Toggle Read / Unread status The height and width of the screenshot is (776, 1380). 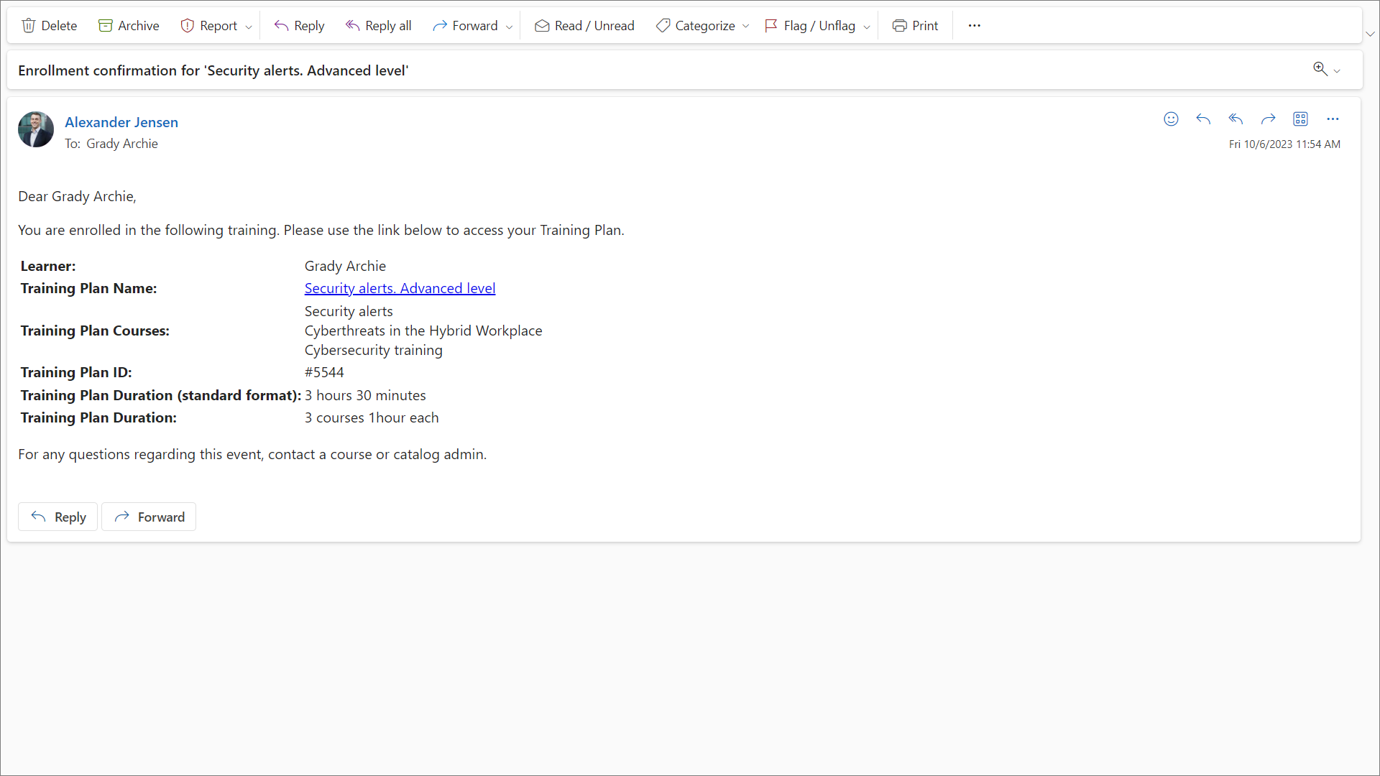click(584, 26)
